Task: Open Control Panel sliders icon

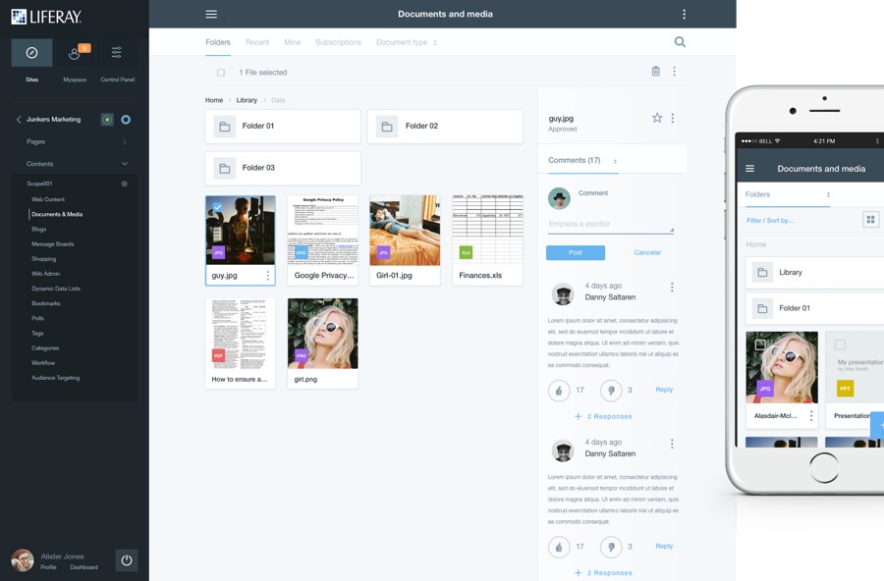Action: point(117,52)
